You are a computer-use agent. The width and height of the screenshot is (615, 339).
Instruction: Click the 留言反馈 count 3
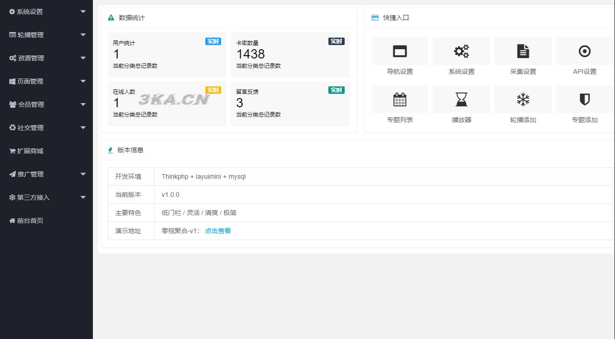click(240, 103)
